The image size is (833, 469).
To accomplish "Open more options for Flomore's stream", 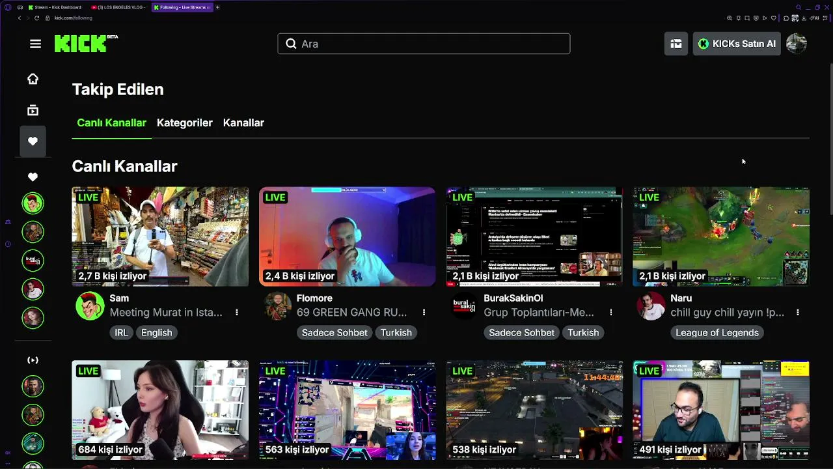I will point(424,313).
